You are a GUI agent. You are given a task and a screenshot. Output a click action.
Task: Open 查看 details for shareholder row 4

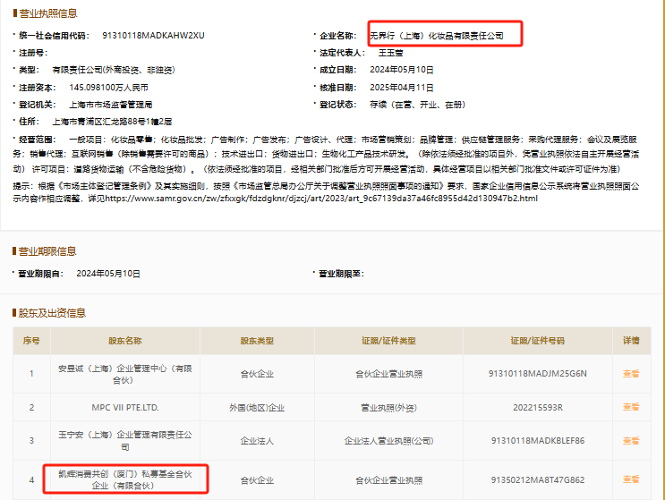631,479
